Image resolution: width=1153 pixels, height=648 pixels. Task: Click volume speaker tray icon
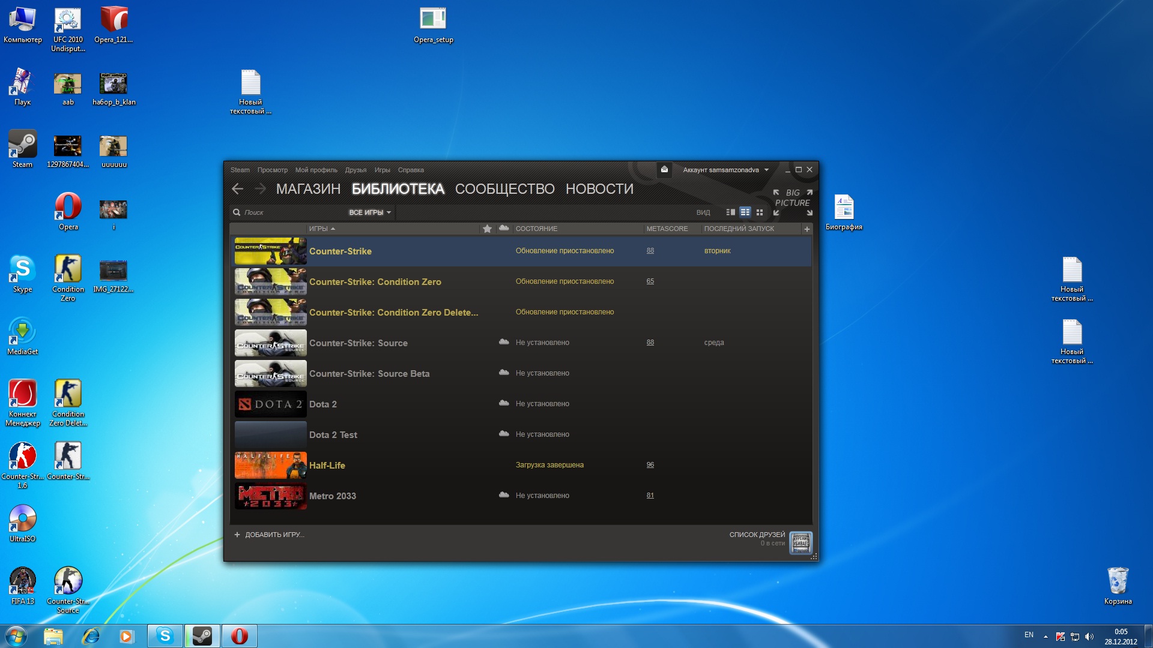coord(1089,637)
